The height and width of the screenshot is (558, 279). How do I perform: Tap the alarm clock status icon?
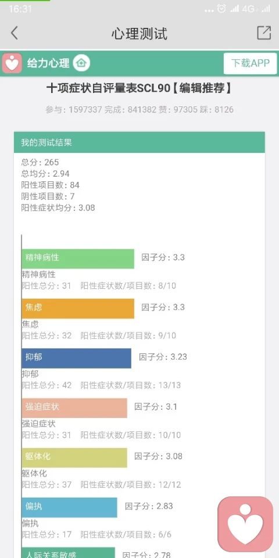tap(221, 9)
